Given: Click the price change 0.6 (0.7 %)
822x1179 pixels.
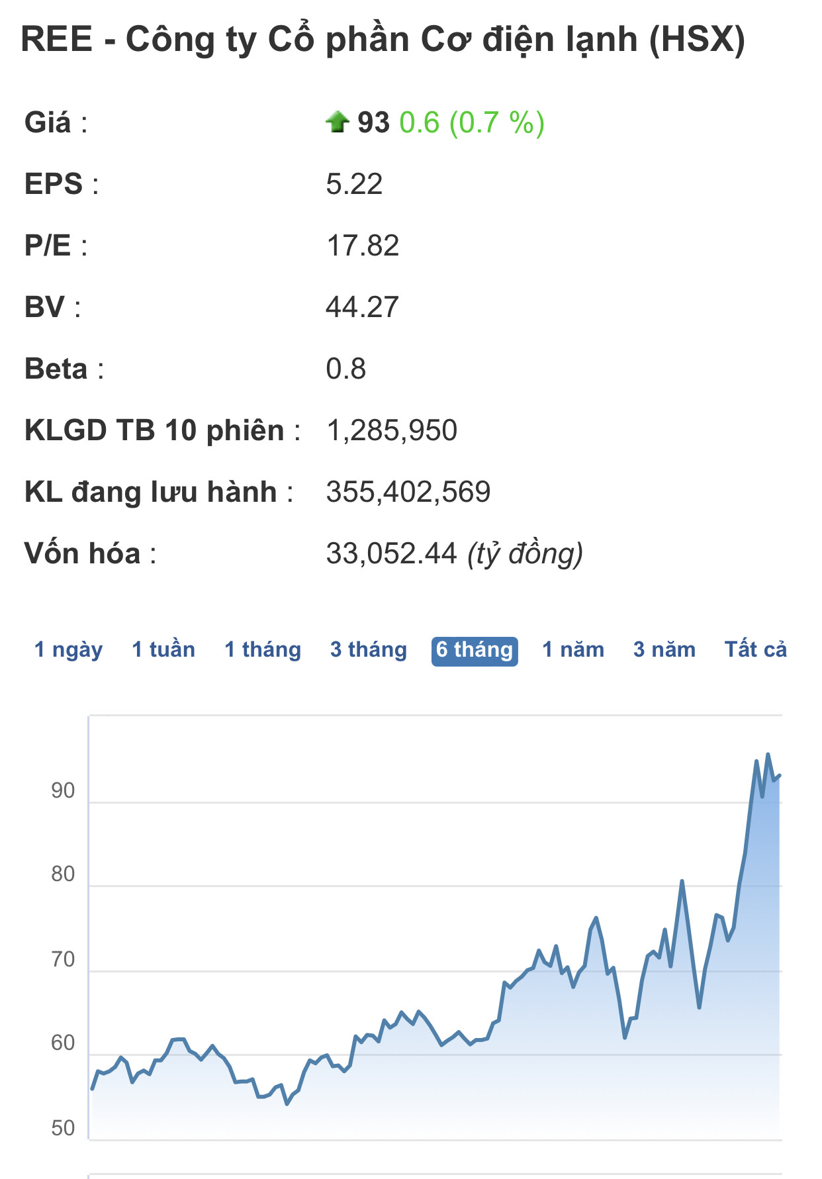Looking at the screenshot, I should pos(472,122).
